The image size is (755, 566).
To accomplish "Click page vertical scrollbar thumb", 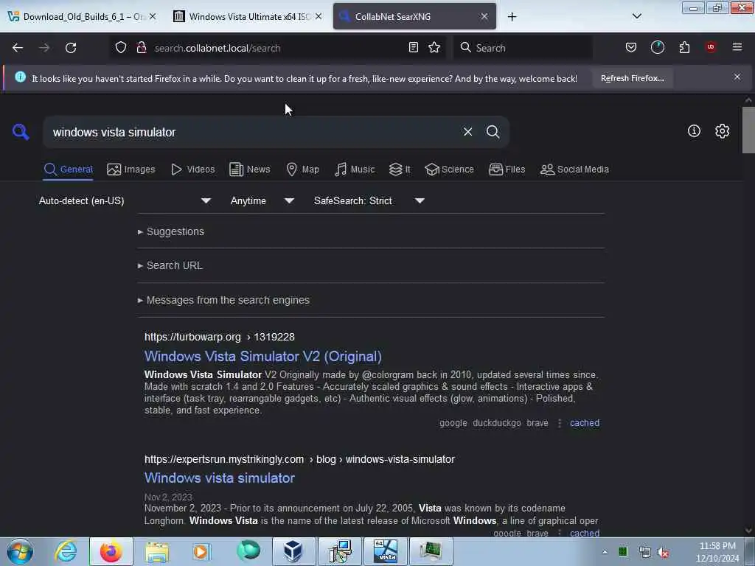I will pos(748,130).
